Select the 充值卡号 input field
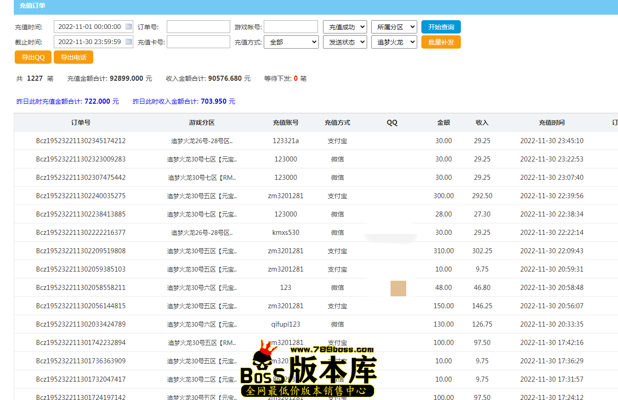 pos(198,42)
